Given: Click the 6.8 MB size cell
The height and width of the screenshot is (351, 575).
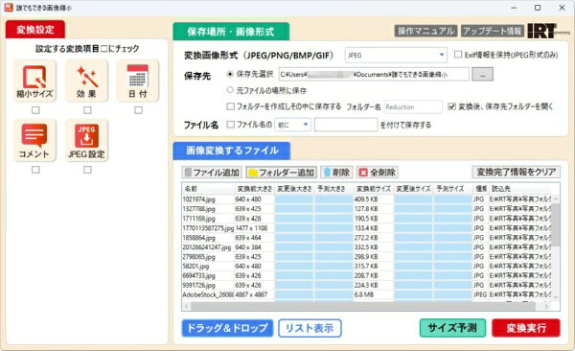Looking at the screenshot, I should pos(374,294).
